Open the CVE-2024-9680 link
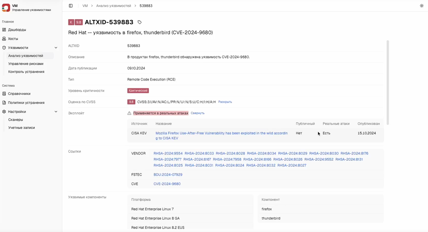This screenshot has height=232, width=428. pos(167,184)
